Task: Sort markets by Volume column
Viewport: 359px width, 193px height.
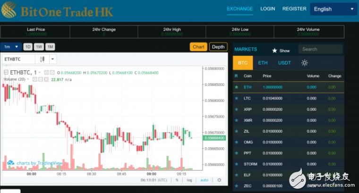Action: (x=313, y=76)
